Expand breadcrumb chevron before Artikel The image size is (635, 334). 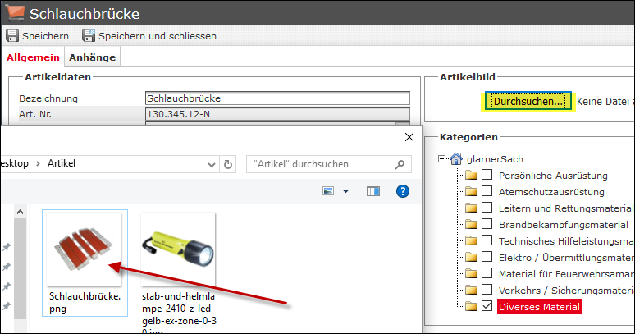pos(38,163)
